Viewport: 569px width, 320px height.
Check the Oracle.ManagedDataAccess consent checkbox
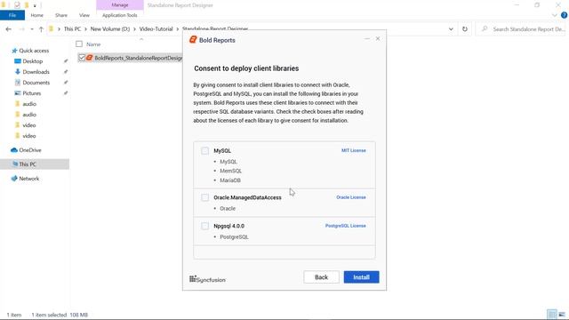[x=204, y=197]
